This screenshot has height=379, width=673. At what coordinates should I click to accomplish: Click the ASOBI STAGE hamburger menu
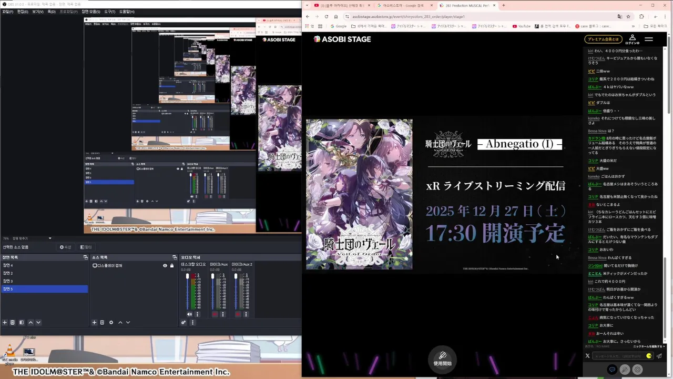pyautogui.click(x=649, y=39)
